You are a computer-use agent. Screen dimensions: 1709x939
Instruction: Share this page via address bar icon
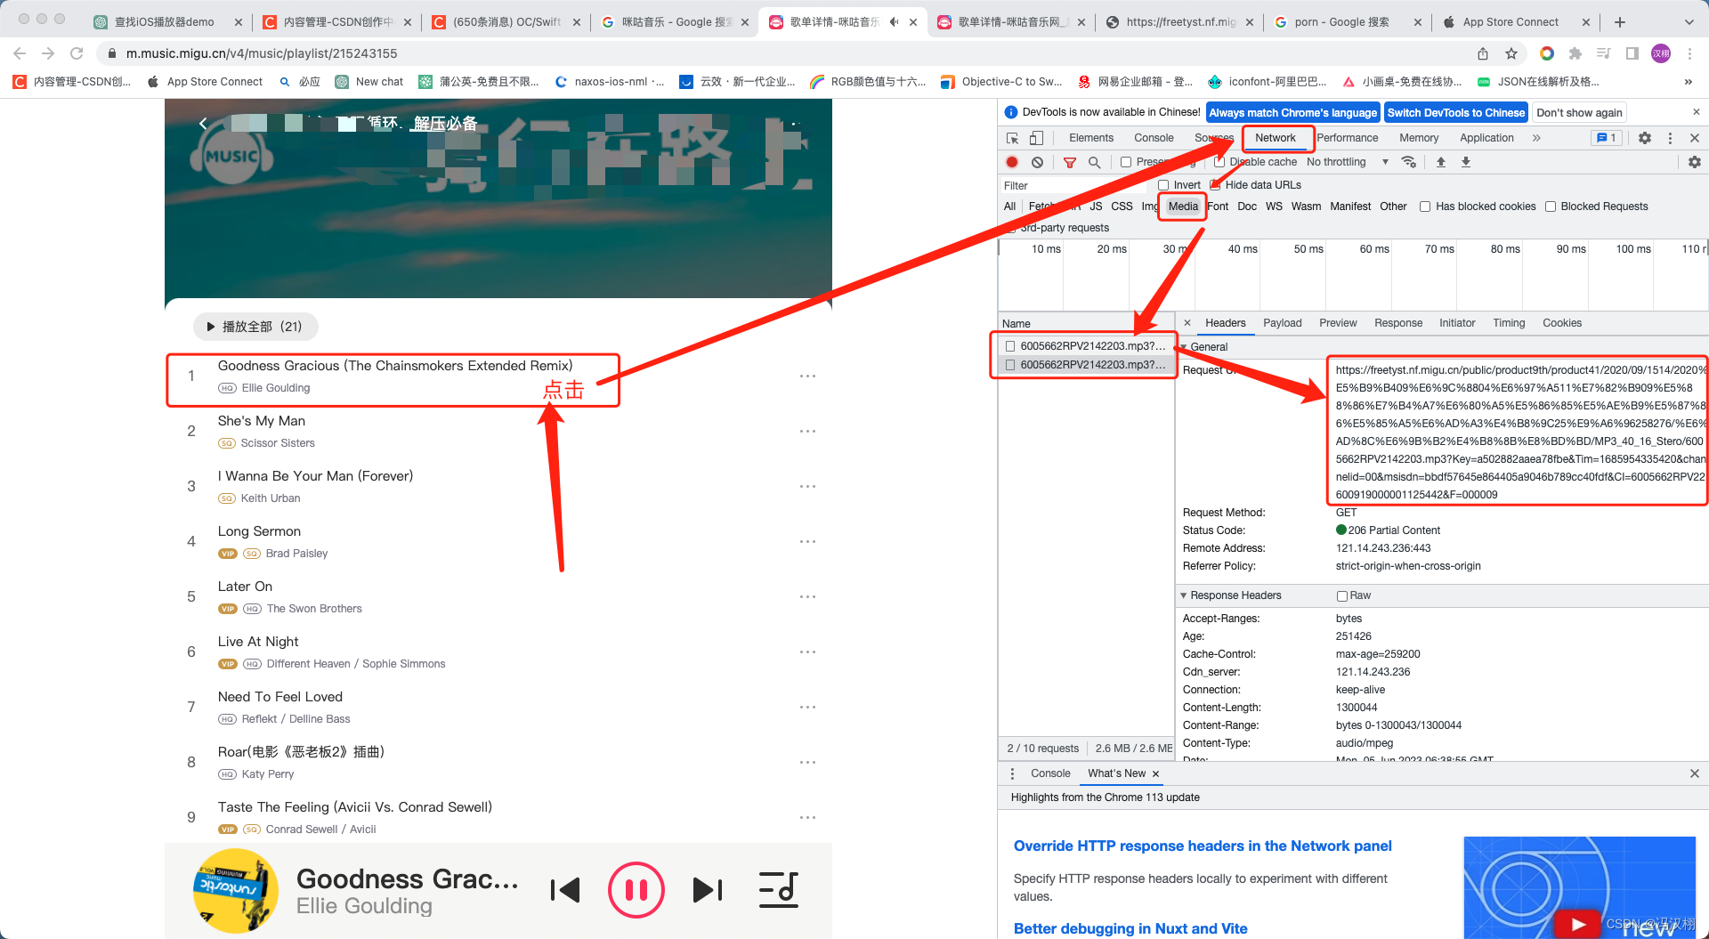point(1483,53)
